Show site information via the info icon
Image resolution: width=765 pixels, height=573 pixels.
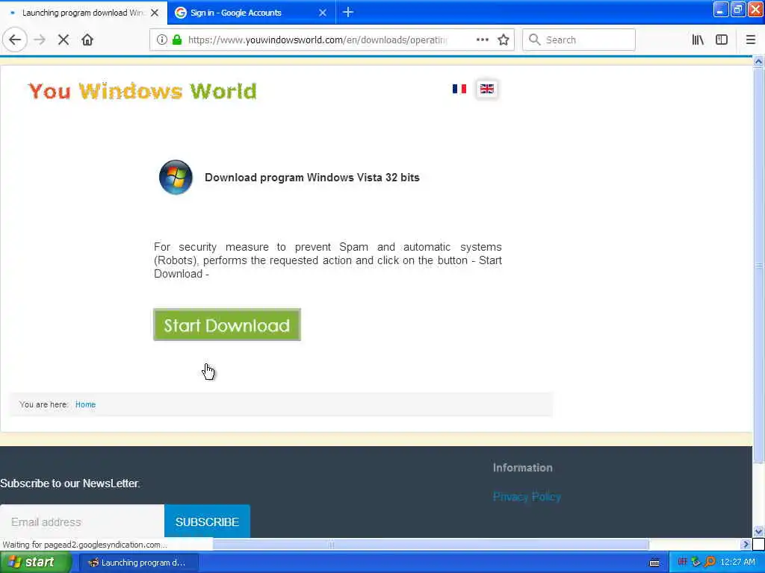tap(162, 40)
